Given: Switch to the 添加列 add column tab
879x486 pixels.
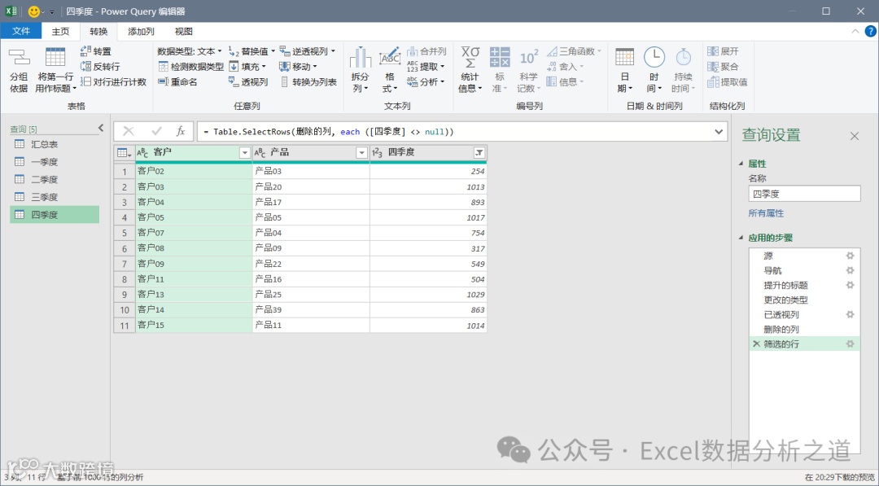Looking at the screenshot, I should point(141,32).
